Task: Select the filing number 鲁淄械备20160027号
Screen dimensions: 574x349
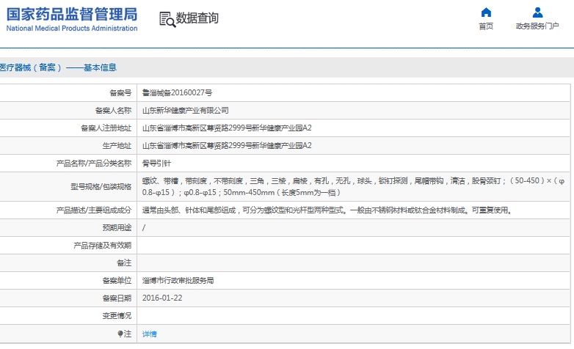Action: click(x=177, y=93)
